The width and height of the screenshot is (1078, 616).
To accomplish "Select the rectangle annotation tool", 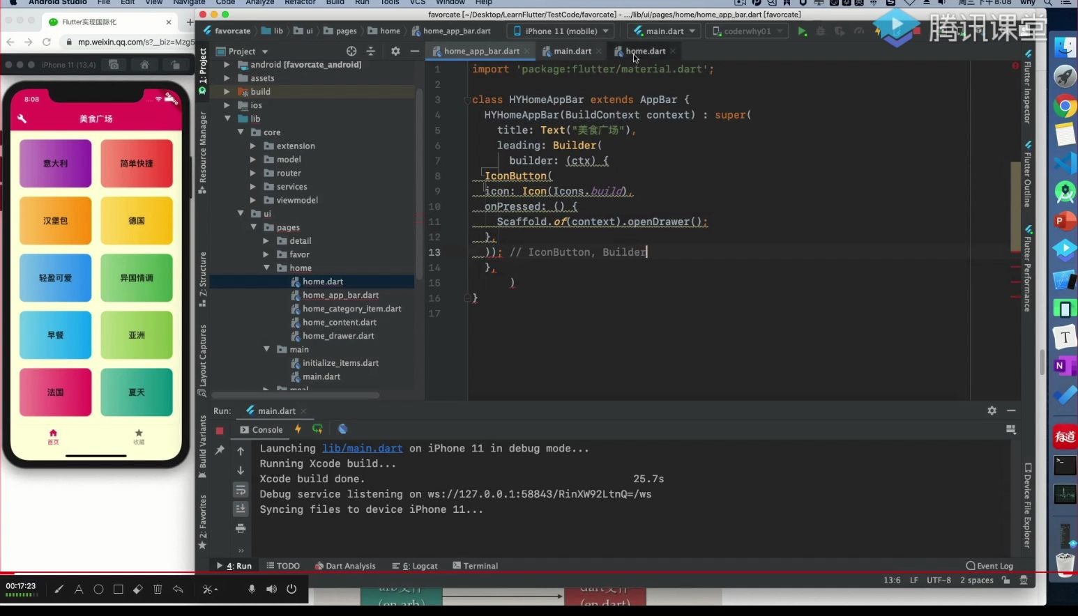I will (x=119, y=590).
